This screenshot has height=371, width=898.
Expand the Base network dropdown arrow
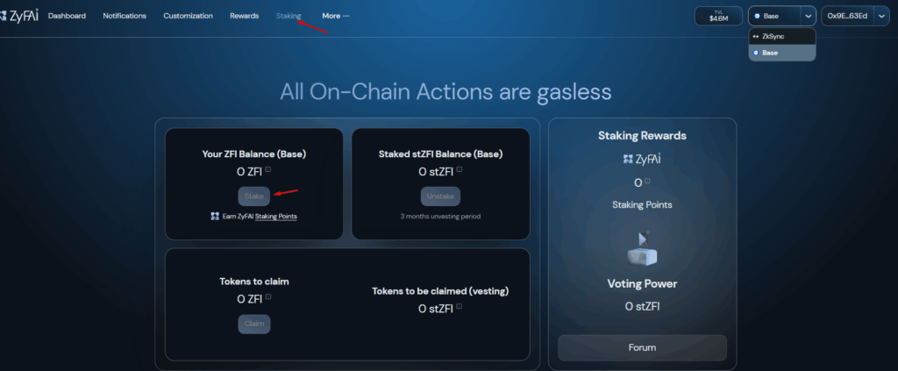point(807,16)
